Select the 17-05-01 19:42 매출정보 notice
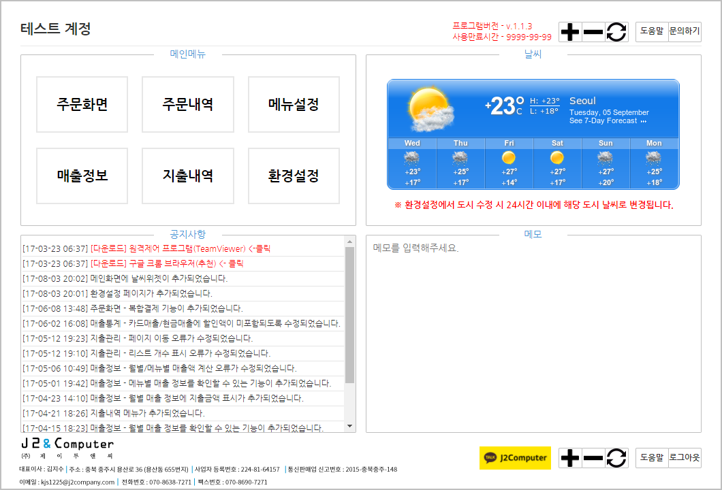 (x=183, y=383)
